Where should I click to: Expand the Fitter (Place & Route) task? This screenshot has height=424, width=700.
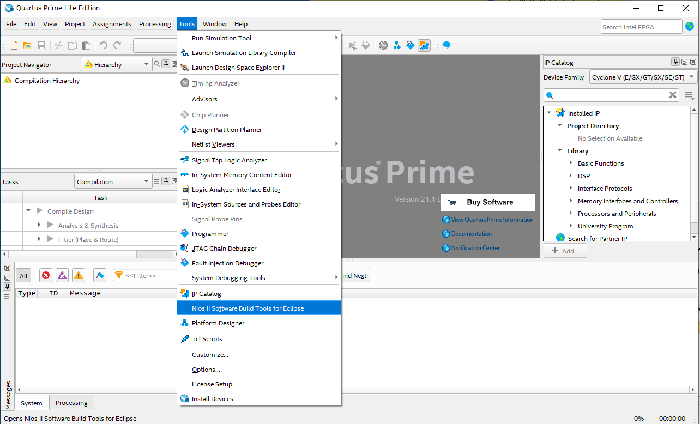pyautogui.click(x=39, y=239)
